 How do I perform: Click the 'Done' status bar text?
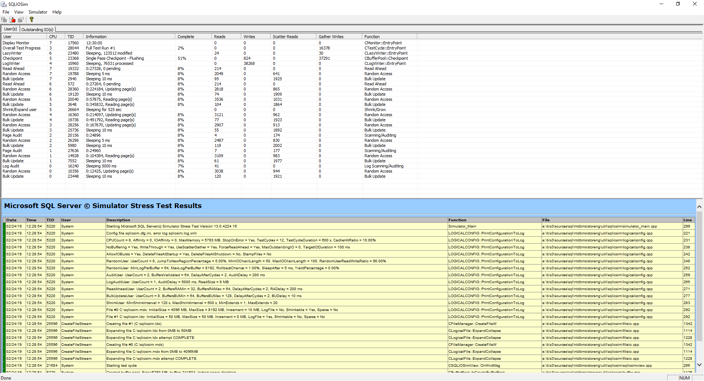(x=6, y=378)
